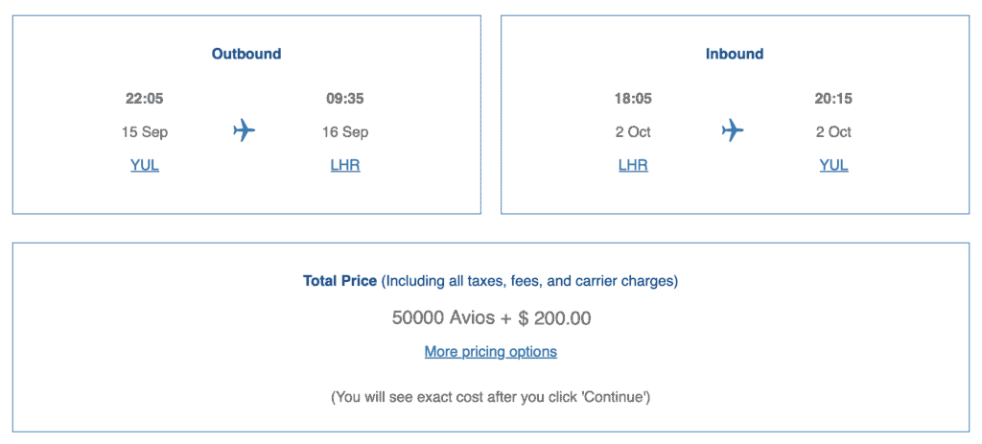Click the 18:05 inbound departure time
The height and width of the screenshot is (444, 982).
pos(633,98)
